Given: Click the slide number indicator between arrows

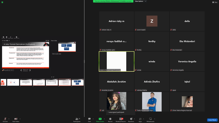Looking at the screenshot, I should coord(25,70).
